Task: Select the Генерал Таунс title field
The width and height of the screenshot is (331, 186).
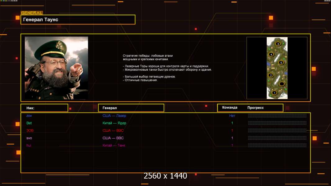Action: click(x=78, y=20)
